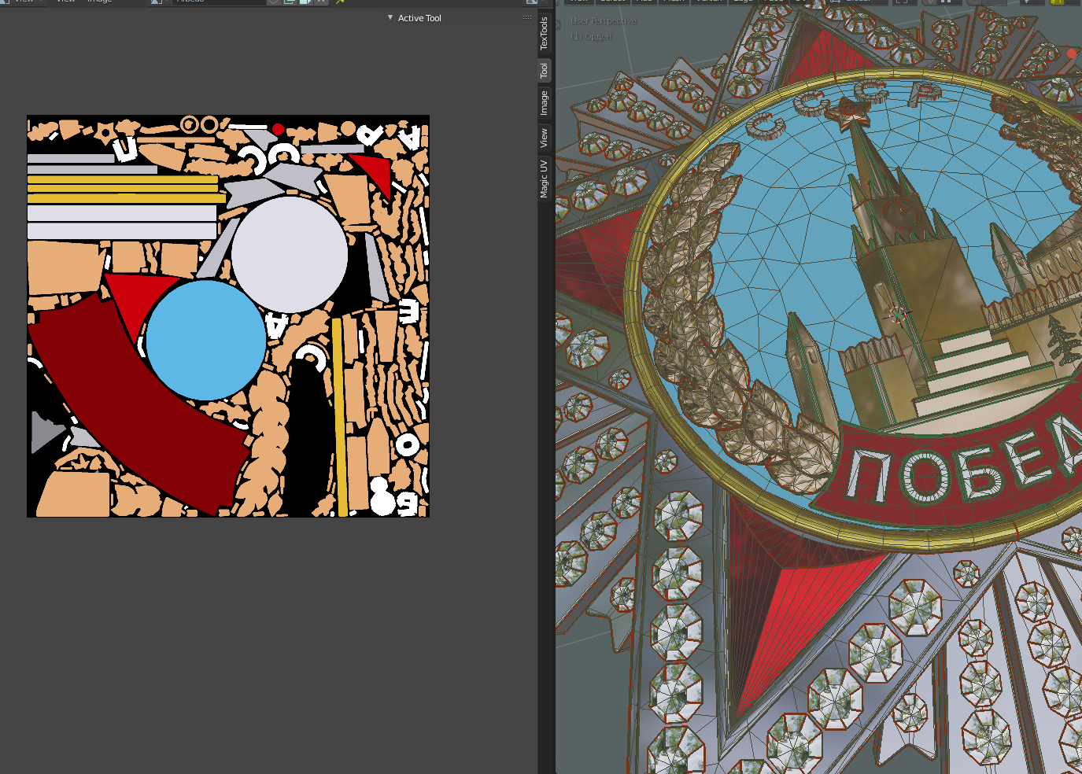Select the View sidebar tab

544,138
